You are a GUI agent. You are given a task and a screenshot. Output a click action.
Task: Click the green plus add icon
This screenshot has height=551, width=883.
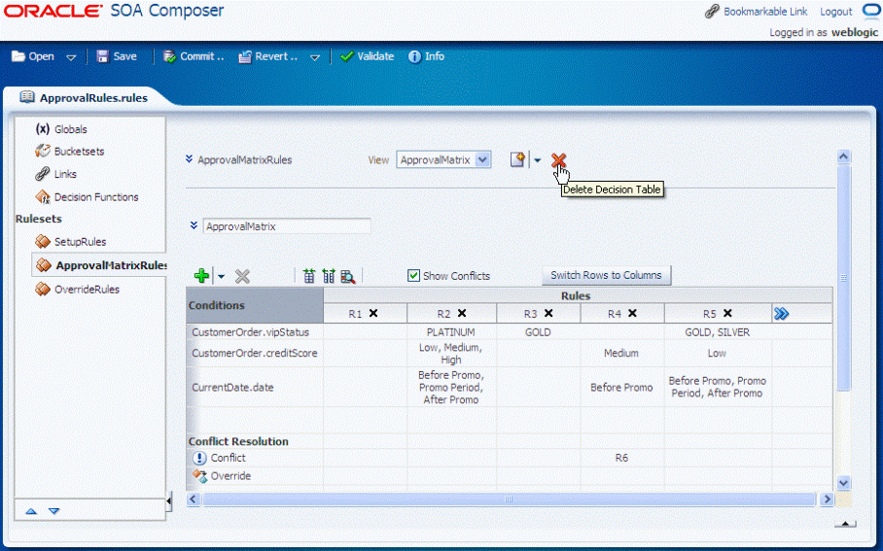point(201,276)
